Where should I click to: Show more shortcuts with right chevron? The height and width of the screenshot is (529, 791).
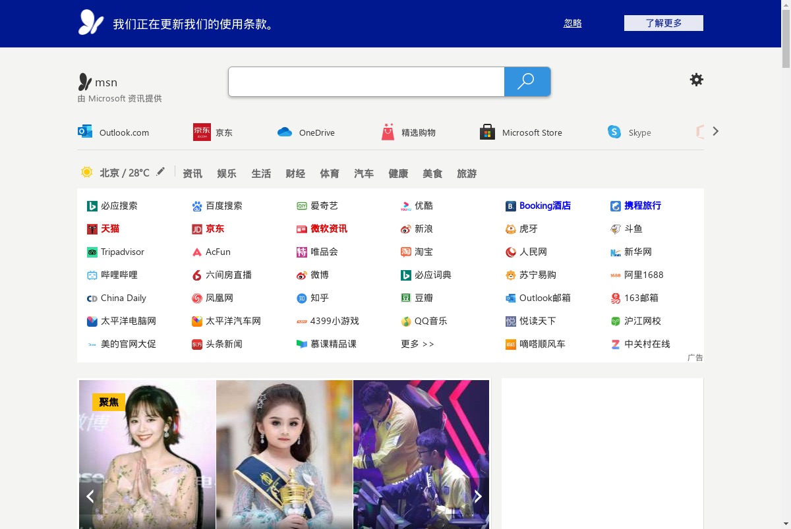pos(716,131)
